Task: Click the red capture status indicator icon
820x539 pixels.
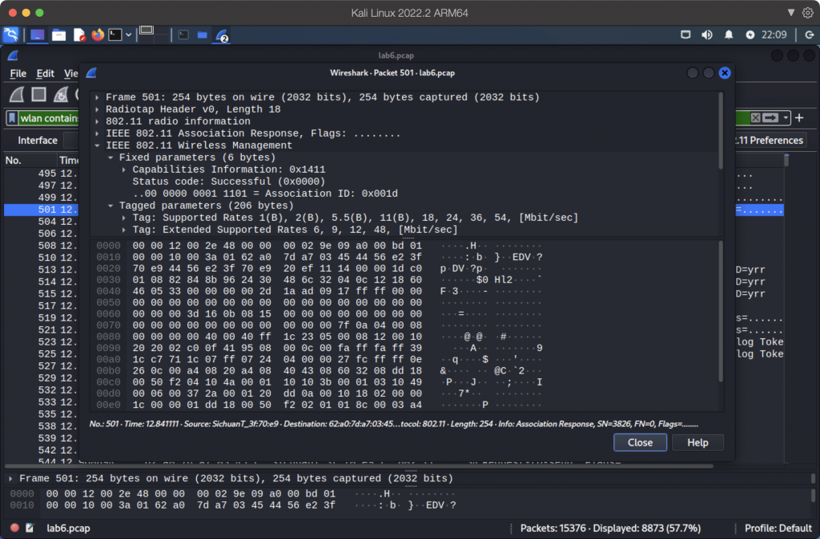Action: point(14,528)
